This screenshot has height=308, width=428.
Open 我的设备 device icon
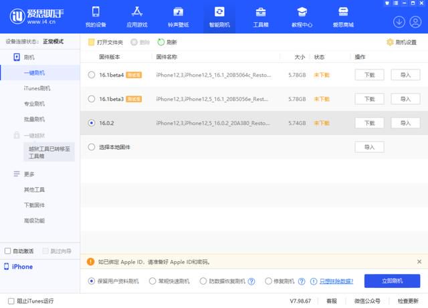tap(96, 12)
